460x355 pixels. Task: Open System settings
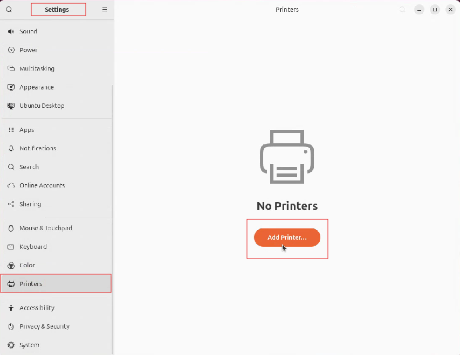56,345
